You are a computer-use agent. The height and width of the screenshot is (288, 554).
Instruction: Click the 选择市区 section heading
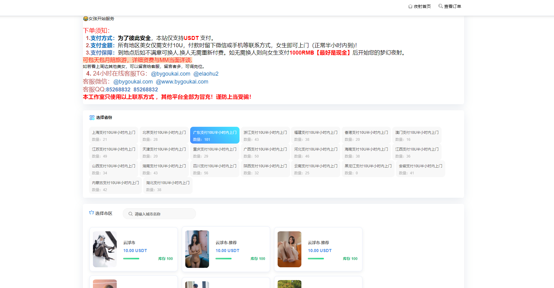104,213
